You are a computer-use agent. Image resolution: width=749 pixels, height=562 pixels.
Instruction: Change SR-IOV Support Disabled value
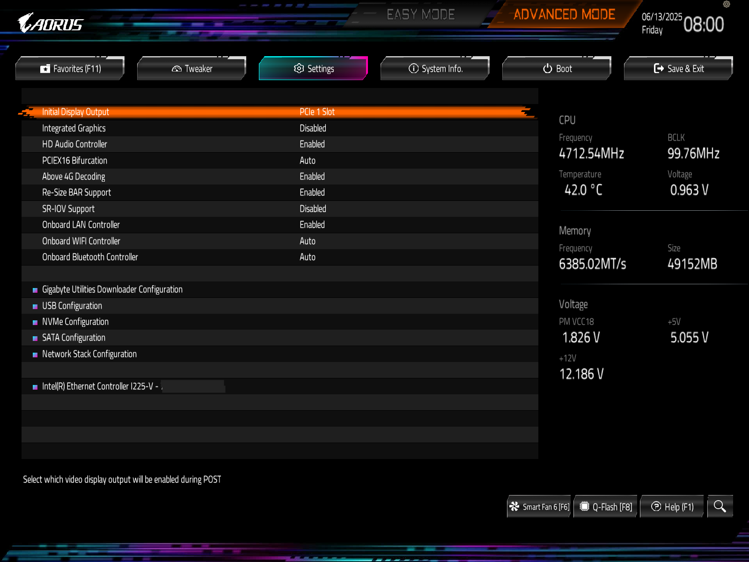(x=313, y=209)
